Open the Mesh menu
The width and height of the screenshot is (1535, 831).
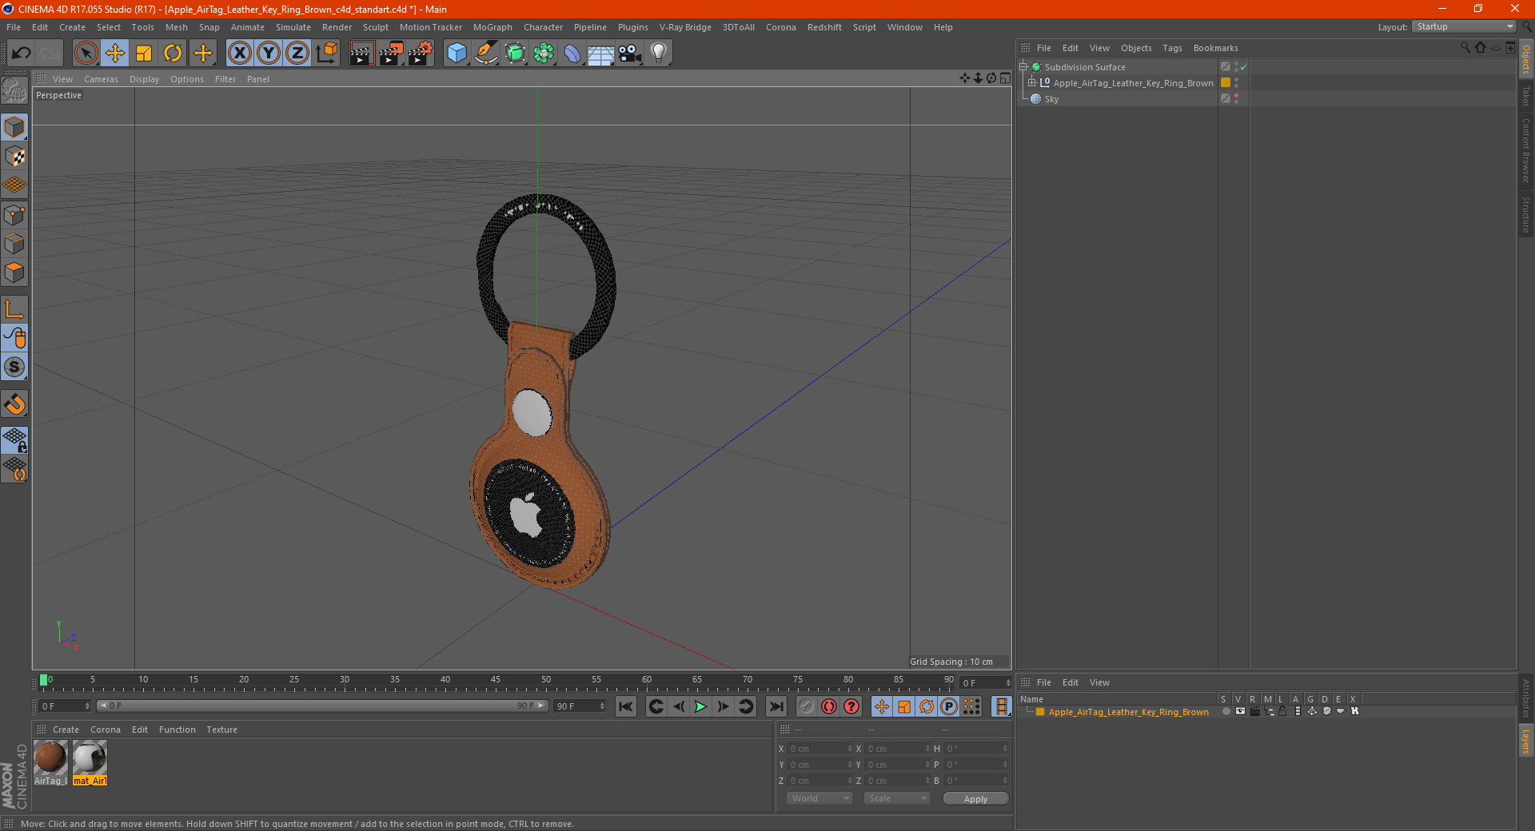tap(176, 27)
